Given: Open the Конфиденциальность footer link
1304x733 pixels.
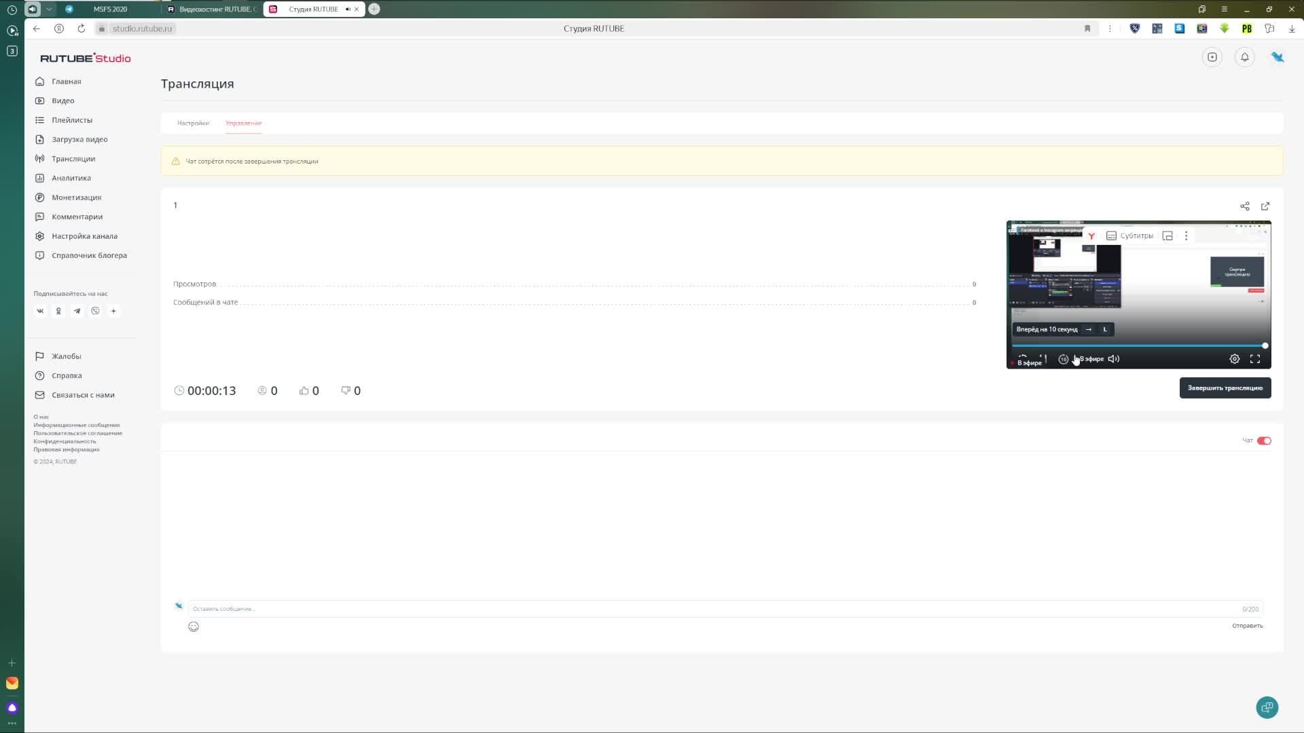Looking at the screenshot, I should (65, 441).
